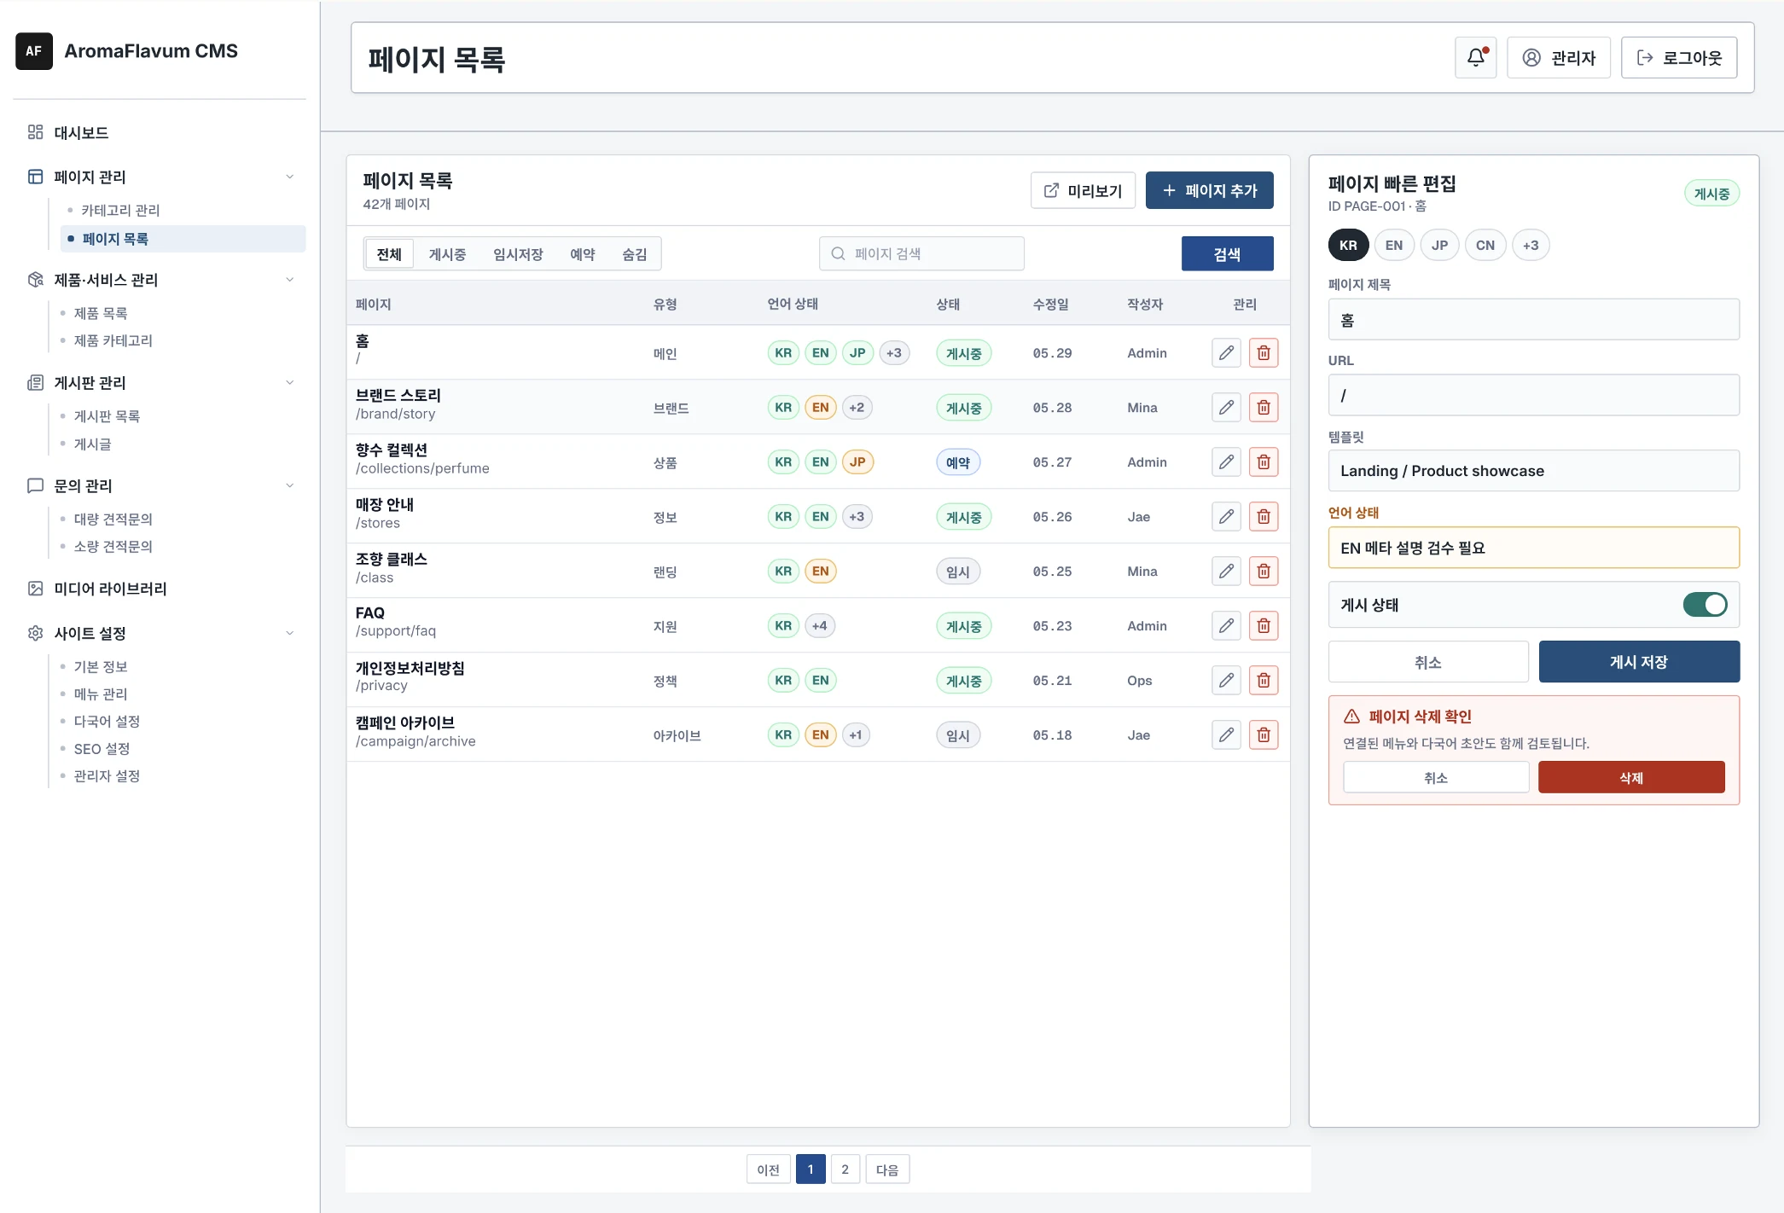Toggle the 게시 상태 switch
Image resolution: width=1784 pixels, height=1213 pixels.
click(x=1705, y=605)
